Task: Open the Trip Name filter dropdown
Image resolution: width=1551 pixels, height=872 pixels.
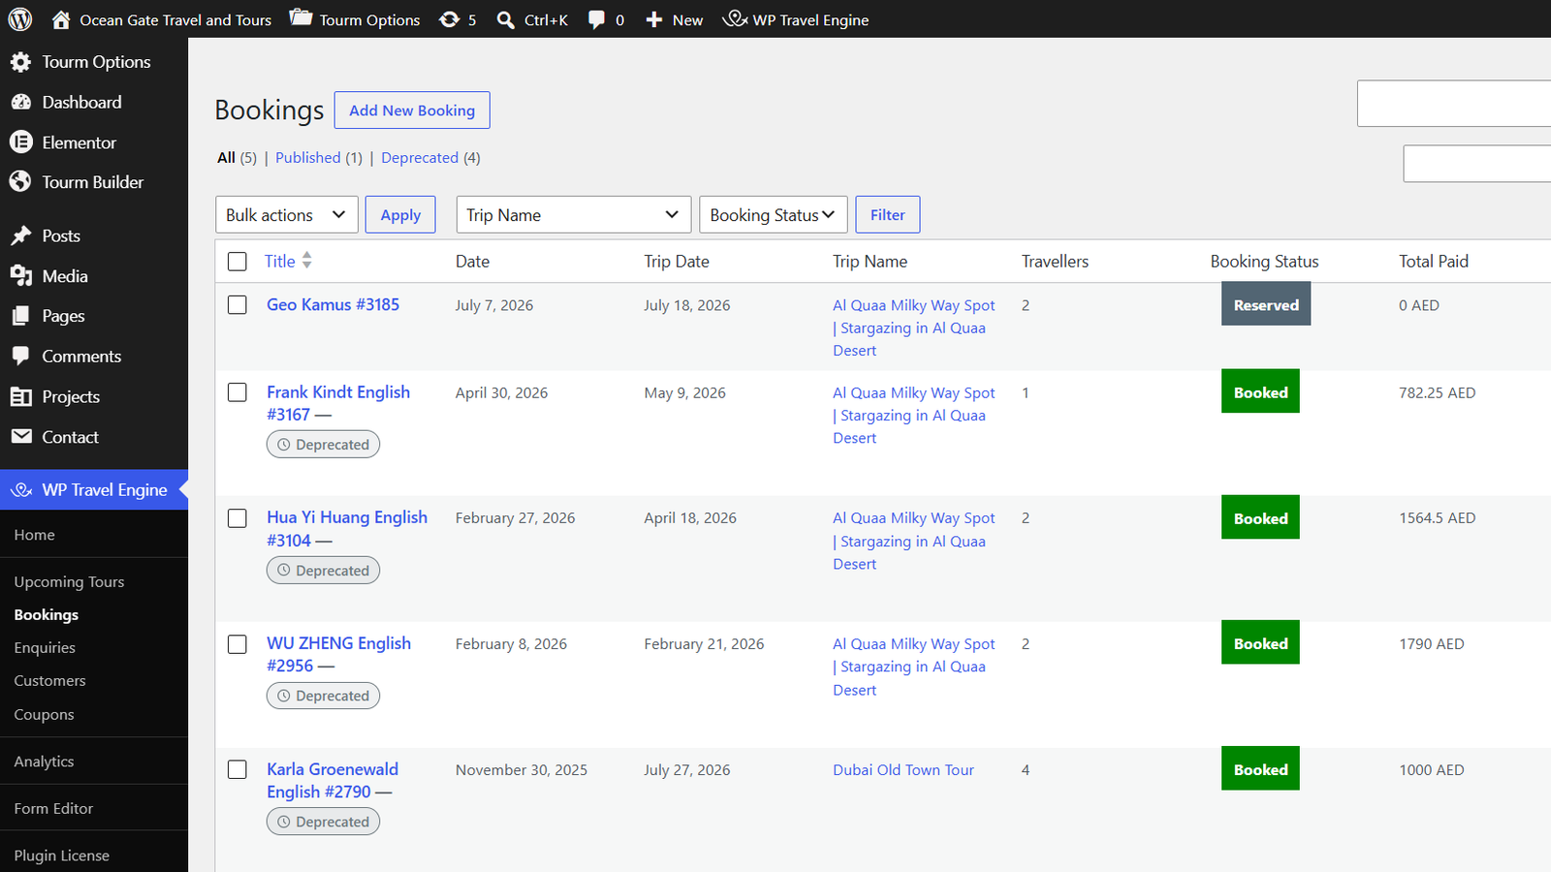Action: pyautogui.click(x=574, y=215)
